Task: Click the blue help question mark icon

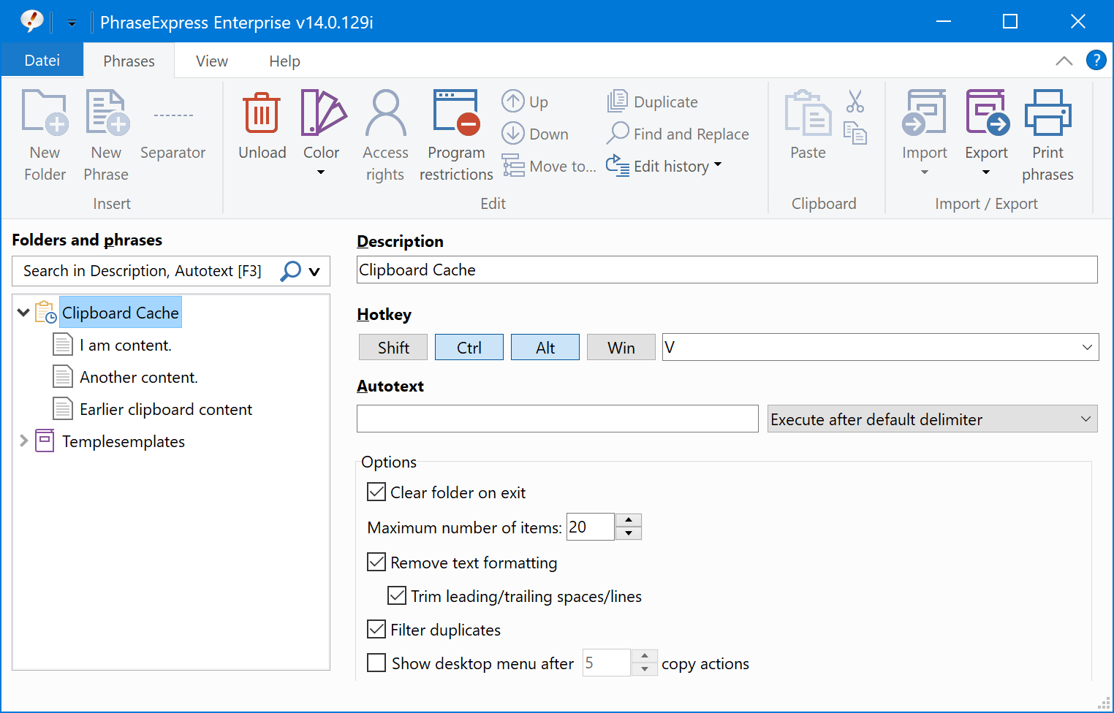Action: [x=1096, y=60]
